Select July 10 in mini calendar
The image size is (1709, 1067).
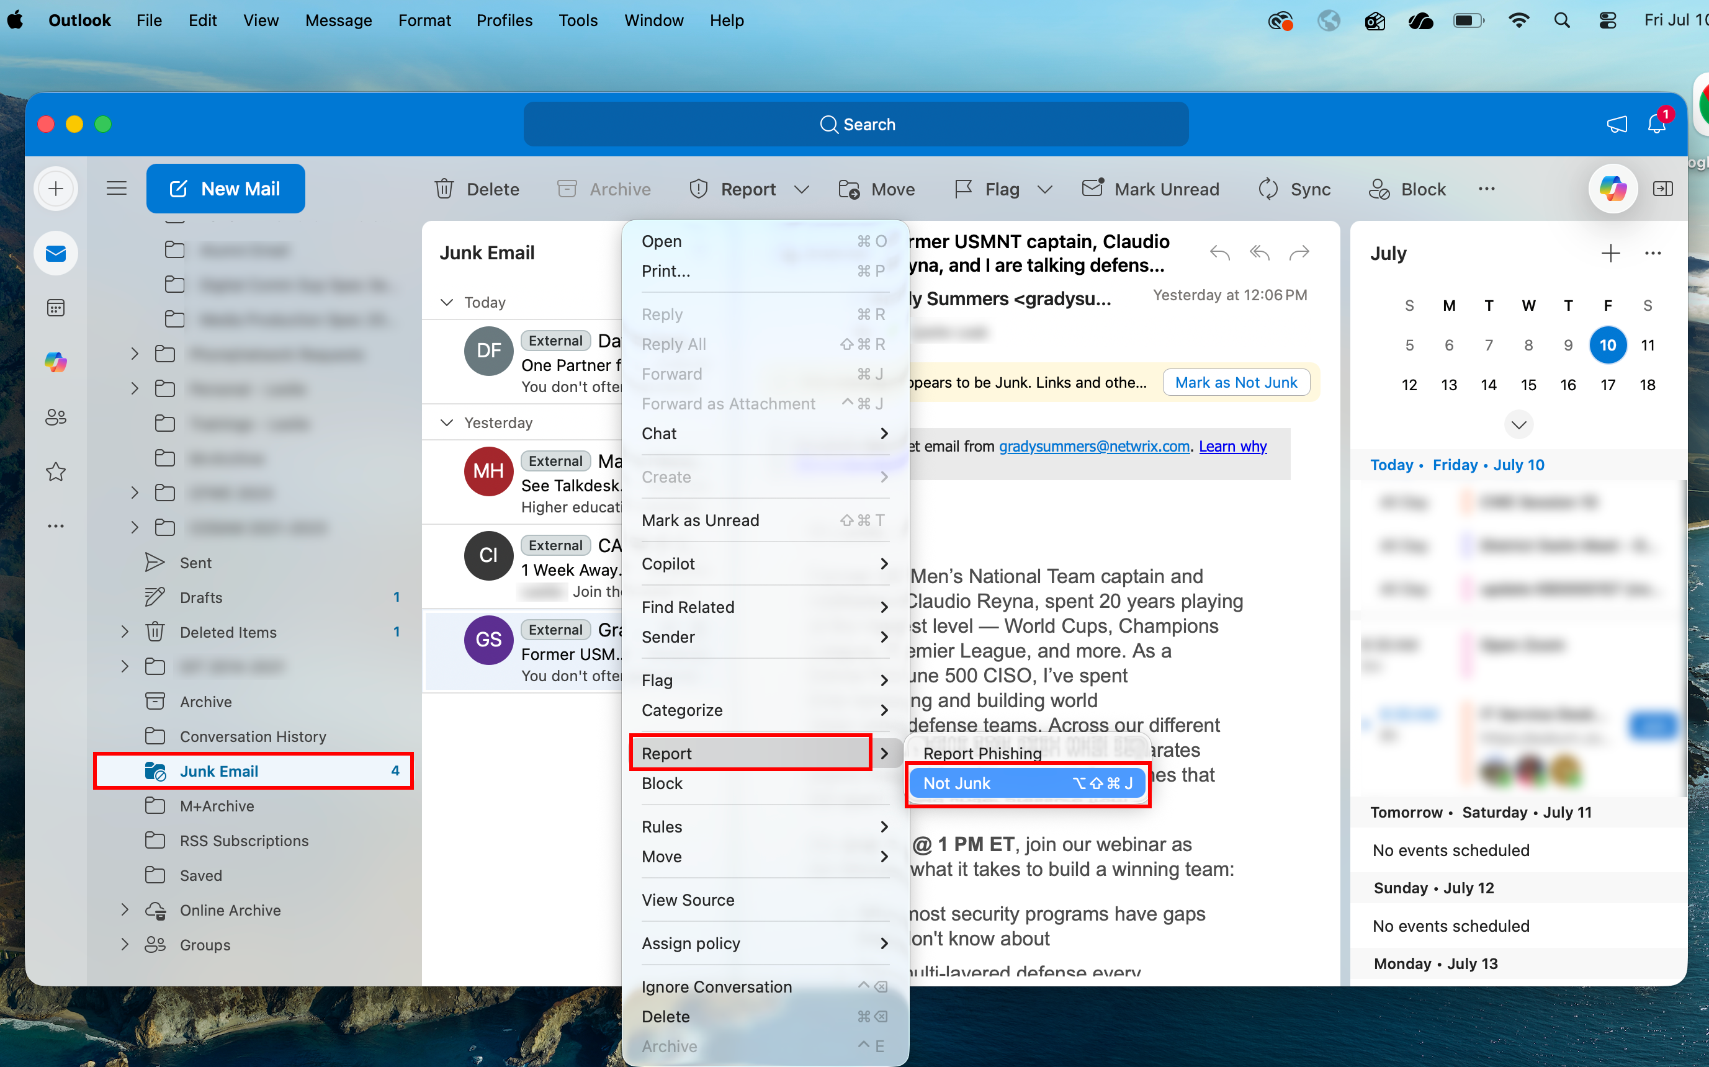click(1607, 345)
